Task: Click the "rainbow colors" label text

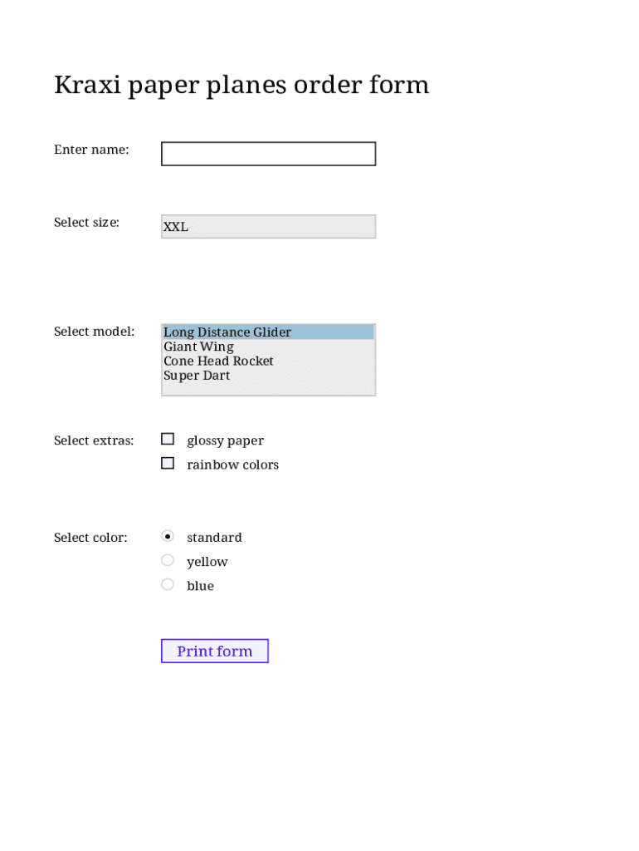Action: tap(232, 465)
